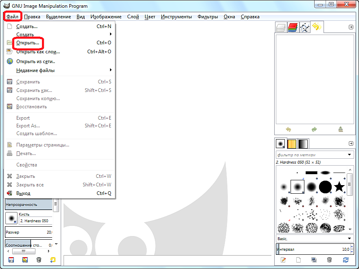Reset tool options to default values
Image resolution: width=359 pixels, height=269 pixels.
(x=53, y=260)
